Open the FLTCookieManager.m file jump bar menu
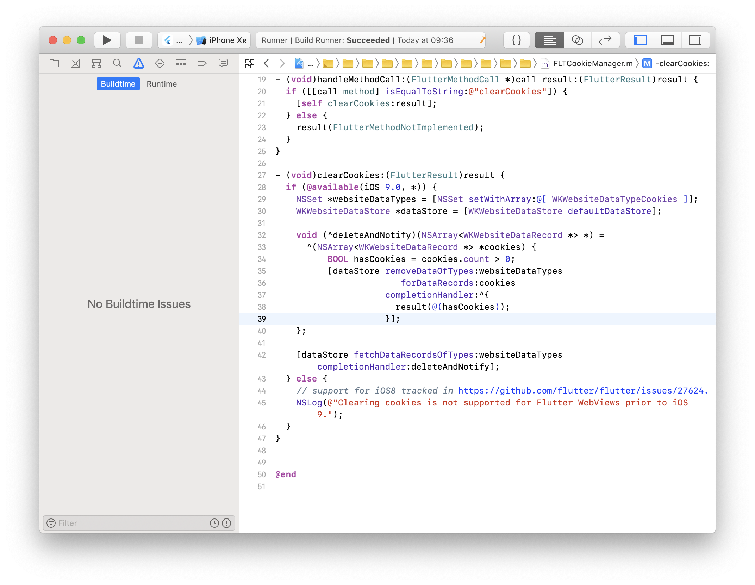Image resolution: width=755 pixels, height=585 pixels. (x=593, y=63)
